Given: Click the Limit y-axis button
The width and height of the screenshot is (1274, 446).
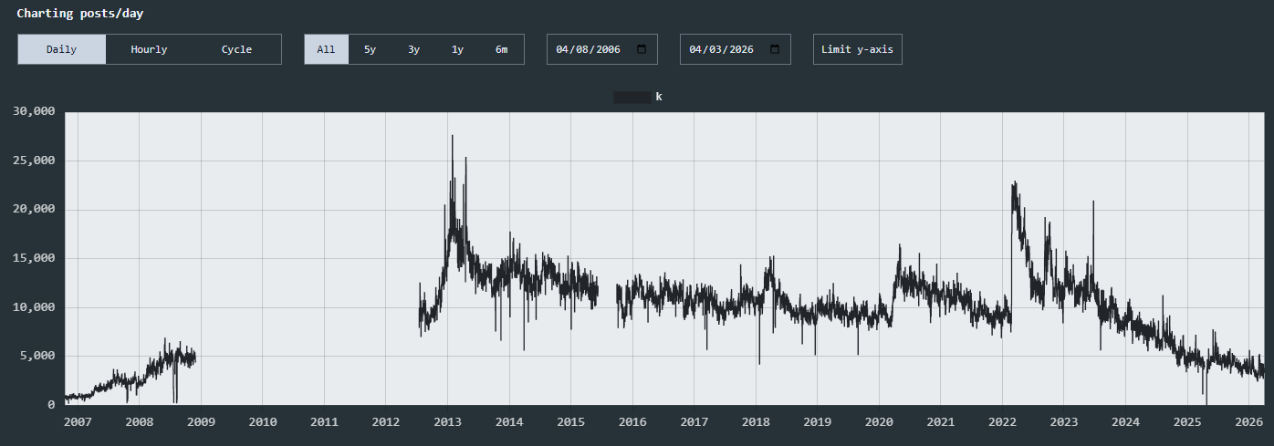Looking at the screenshot, I should tap(857, 49).
